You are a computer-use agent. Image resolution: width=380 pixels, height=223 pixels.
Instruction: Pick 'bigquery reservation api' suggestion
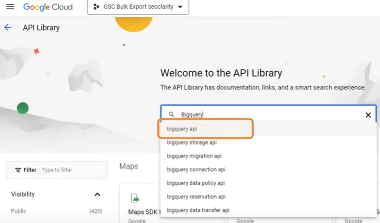(x=196, y=197)
